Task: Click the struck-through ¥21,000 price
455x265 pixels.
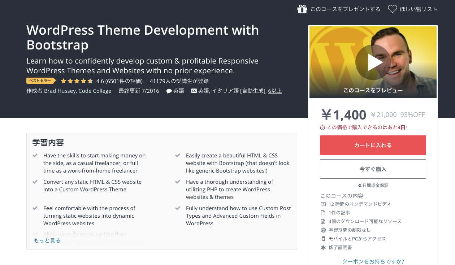Action: [383, 115]
